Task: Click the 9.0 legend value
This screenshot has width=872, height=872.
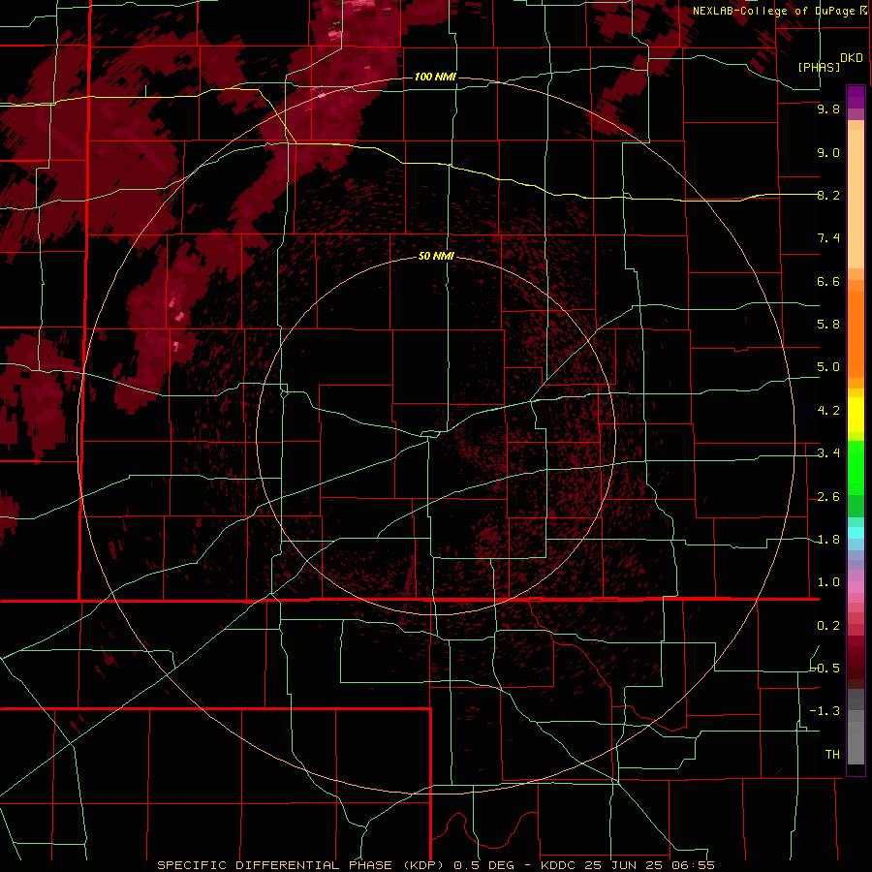Action: click(828, 152)
